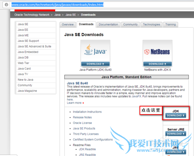Click the Learn more link
This screenshot has width=194, height=156.
pyautogui.click(x=74, y=103)
